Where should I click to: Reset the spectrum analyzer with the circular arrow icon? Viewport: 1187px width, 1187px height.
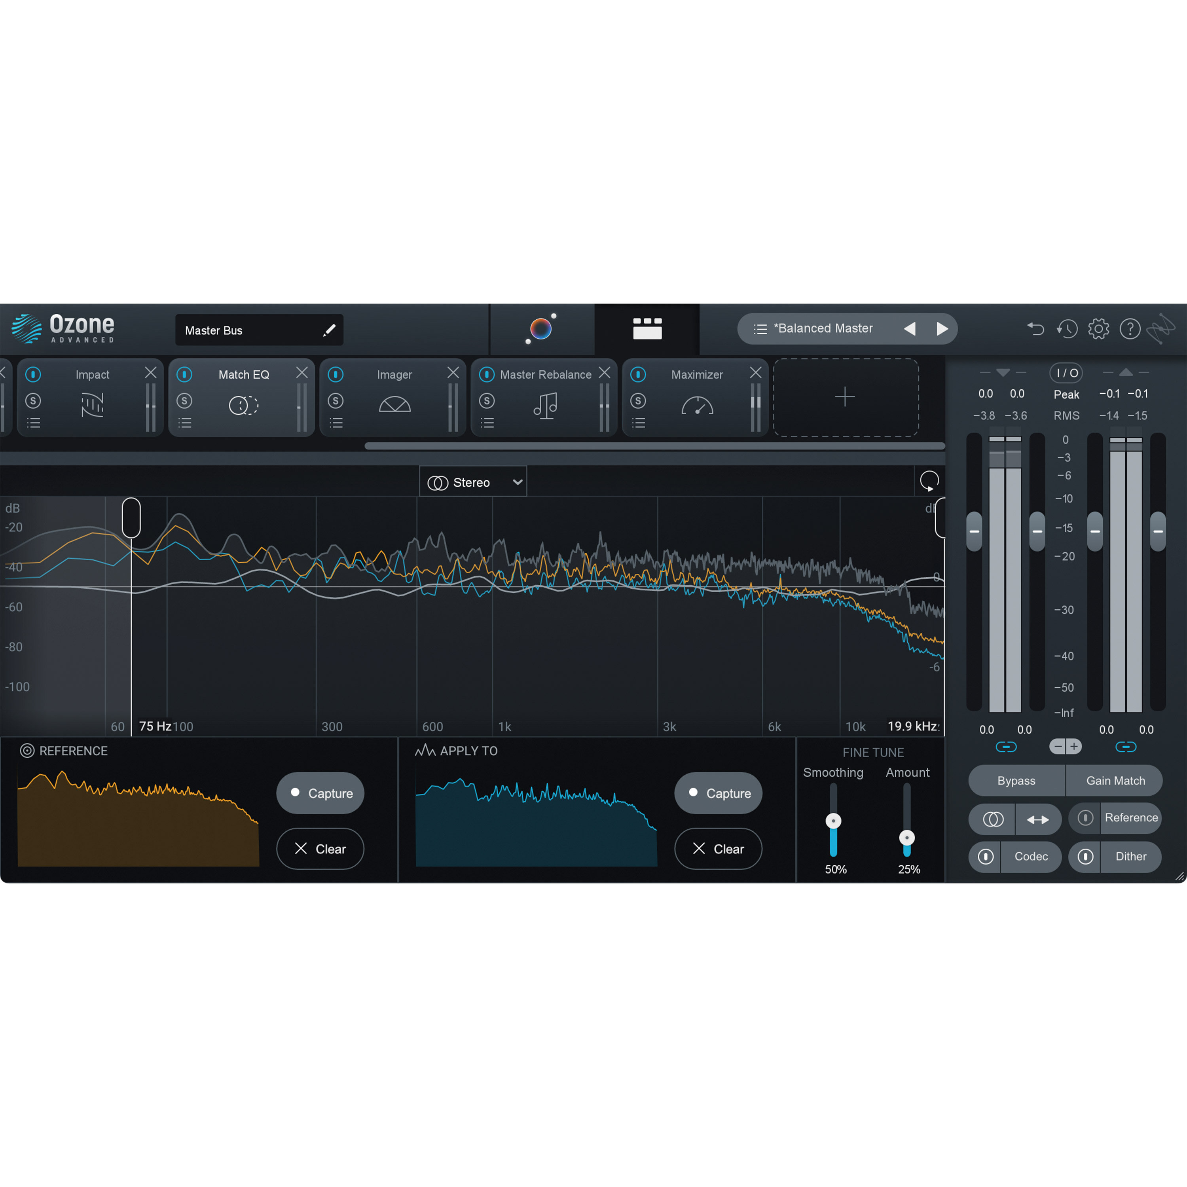(x=929, y=481)
